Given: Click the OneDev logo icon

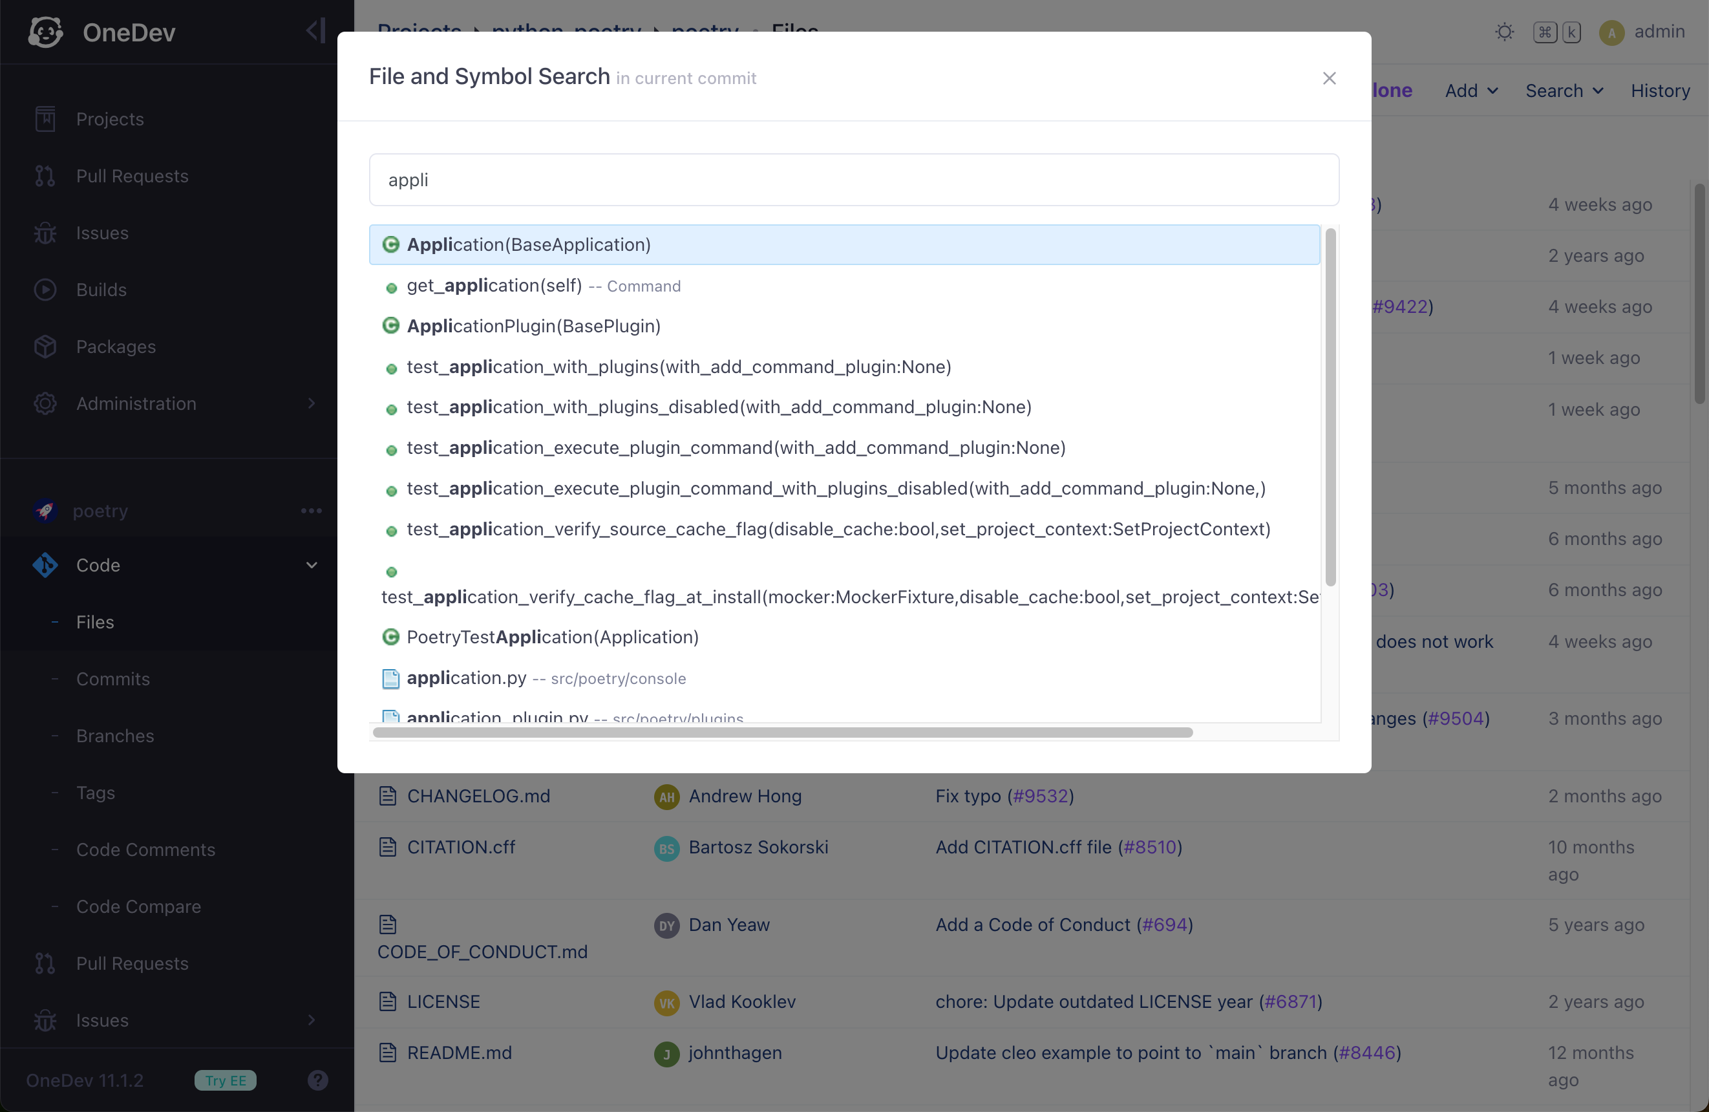Looking at the screenshot, I should point(45,32).
